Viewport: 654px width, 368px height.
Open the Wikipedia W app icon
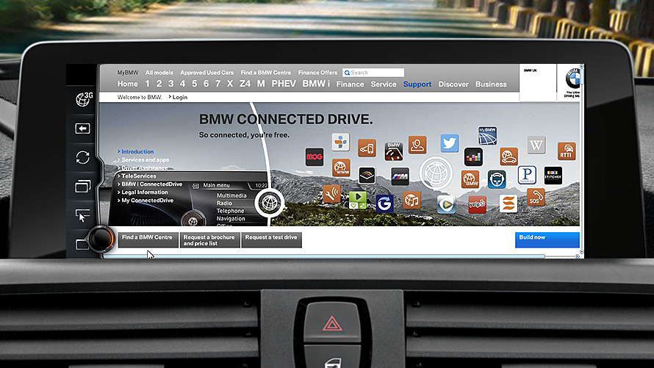click(x=536, y=145)
